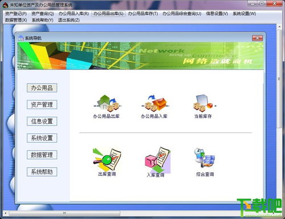This screenshot has height=219, width=285.
Task: Open the 办公用品库存(T) menu
Action: 143,14
